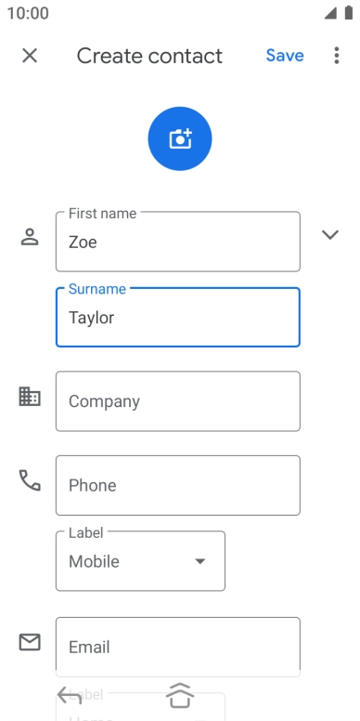Expand more name fields chevron
The width and height of the screenshot is (360, 721).
(330, 235)
